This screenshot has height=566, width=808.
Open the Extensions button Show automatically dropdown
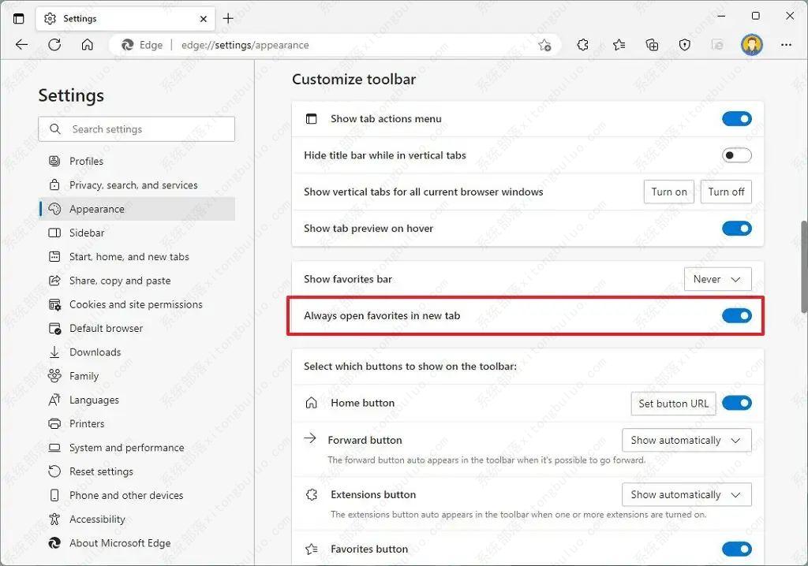(x=686, y=494)
